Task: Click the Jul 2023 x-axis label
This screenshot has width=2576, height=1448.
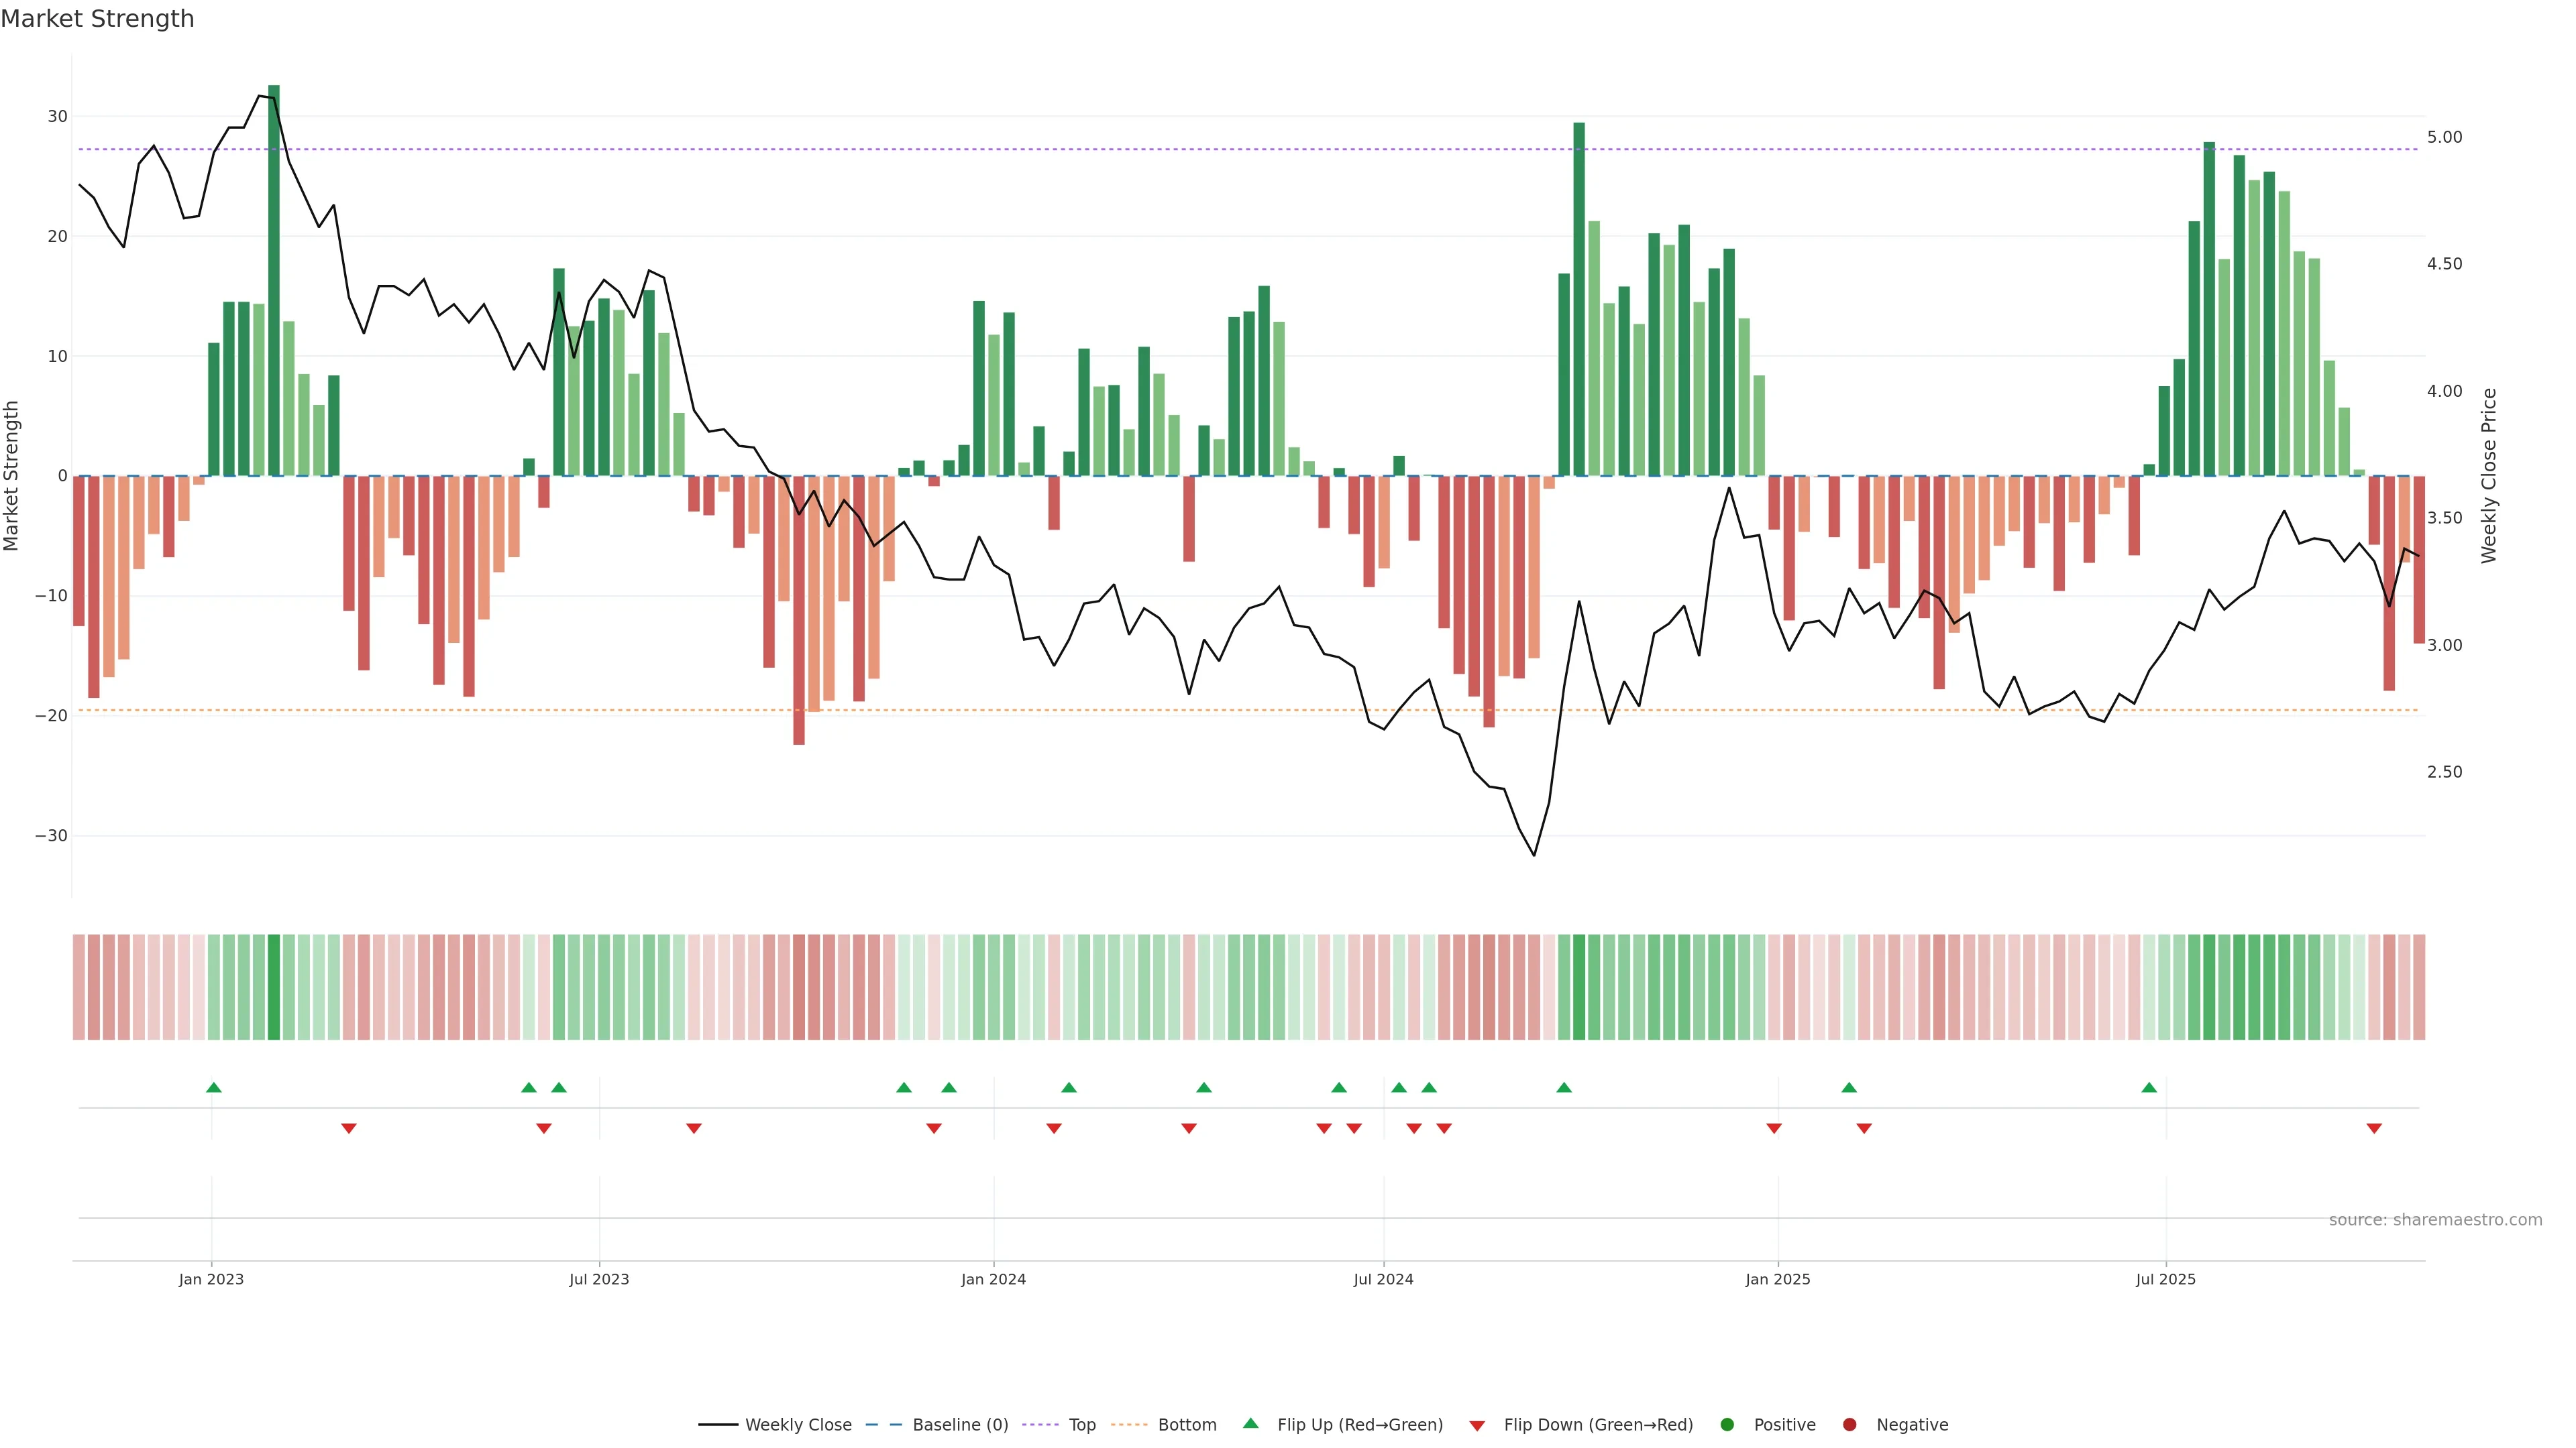Action: (599, 1279)
